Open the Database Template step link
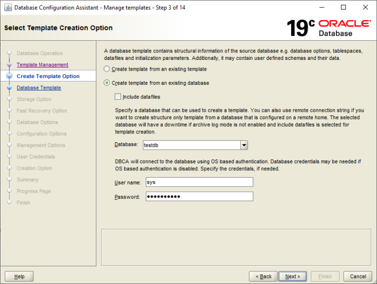The height and width of the screenshot is (284, 377). [x=39, y=88]
